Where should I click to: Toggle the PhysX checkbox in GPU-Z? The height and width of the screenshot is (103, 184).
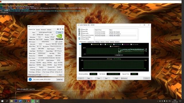[50, 72]
